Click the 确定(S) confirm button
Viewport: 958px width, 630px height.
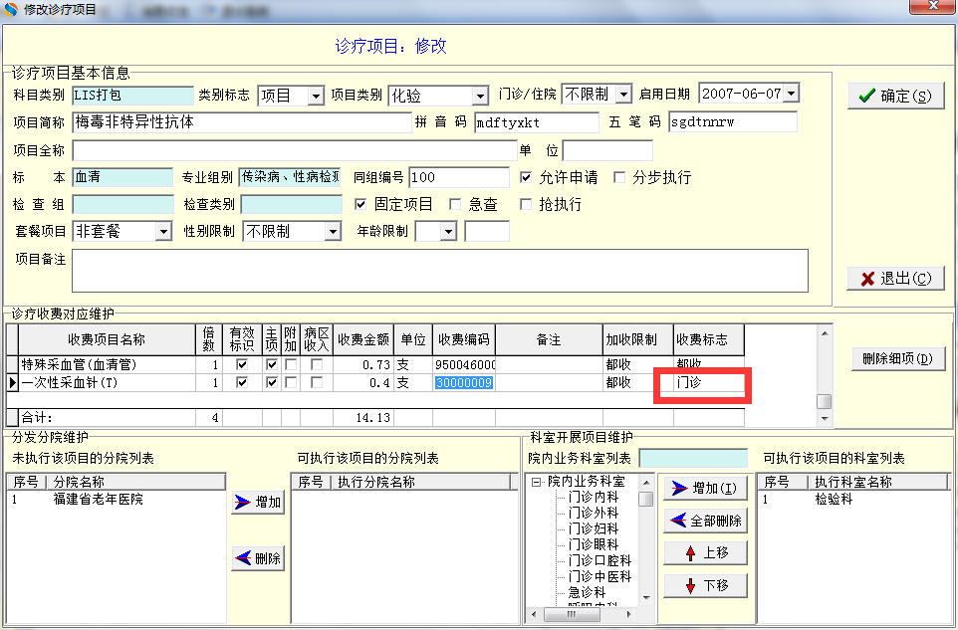pos(895,96)
